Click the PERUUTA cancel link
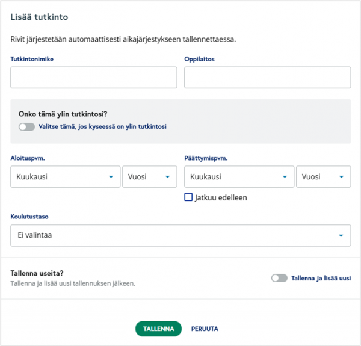 point(205,329)
